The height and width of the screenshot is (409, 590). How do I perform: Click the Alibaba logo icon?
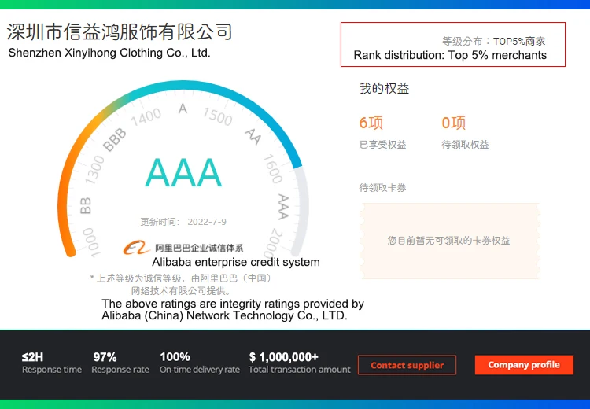[x=136, y=248]
